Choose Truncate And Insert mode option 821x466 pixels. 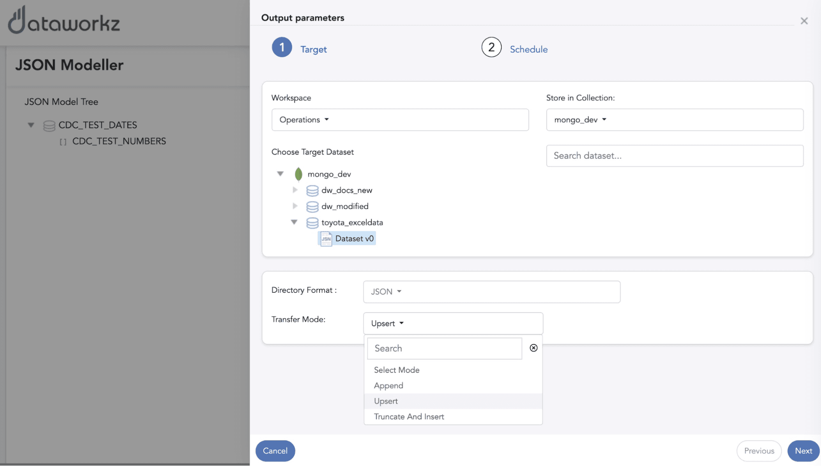409,417
